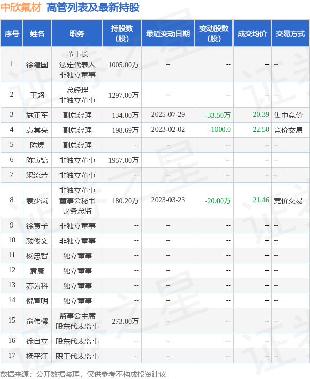Click 袁少岚's 董事会秘书 position cell
Screen dimensions: 310x379
tap(78, 201)
